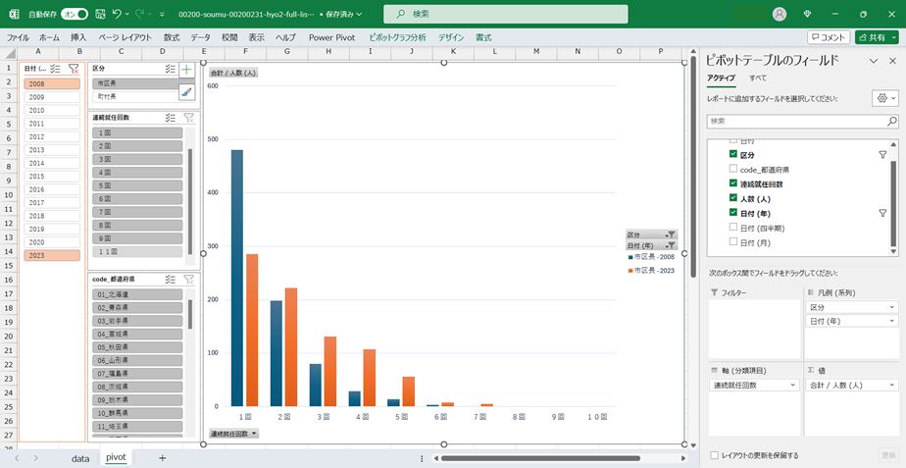This screenshot has width=906, height=468.
Task: Open the 共有 share dropdown arrow
Action: (893, 37)
